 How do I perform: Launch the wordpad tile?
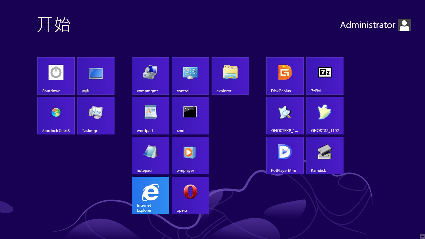point(151,116)
